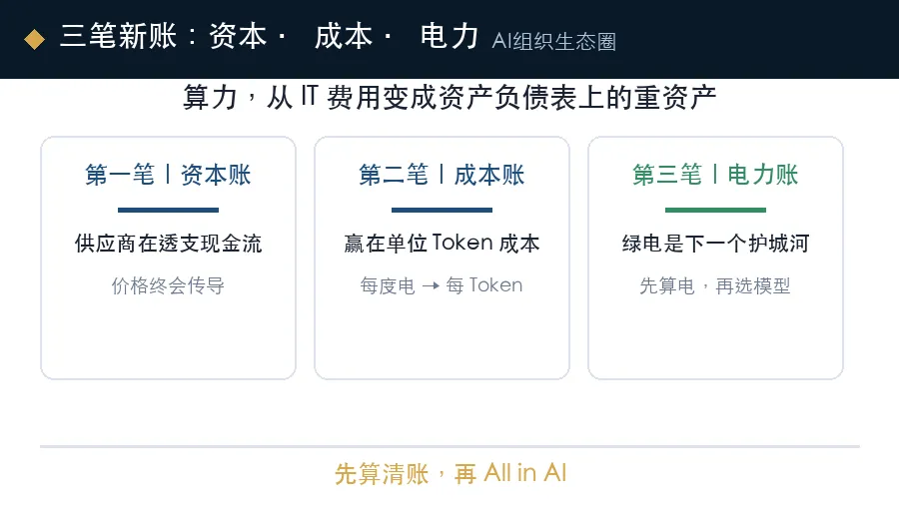Open the 第三笔丨电力账 card title
899x519 pixels.
click(715, 175)
